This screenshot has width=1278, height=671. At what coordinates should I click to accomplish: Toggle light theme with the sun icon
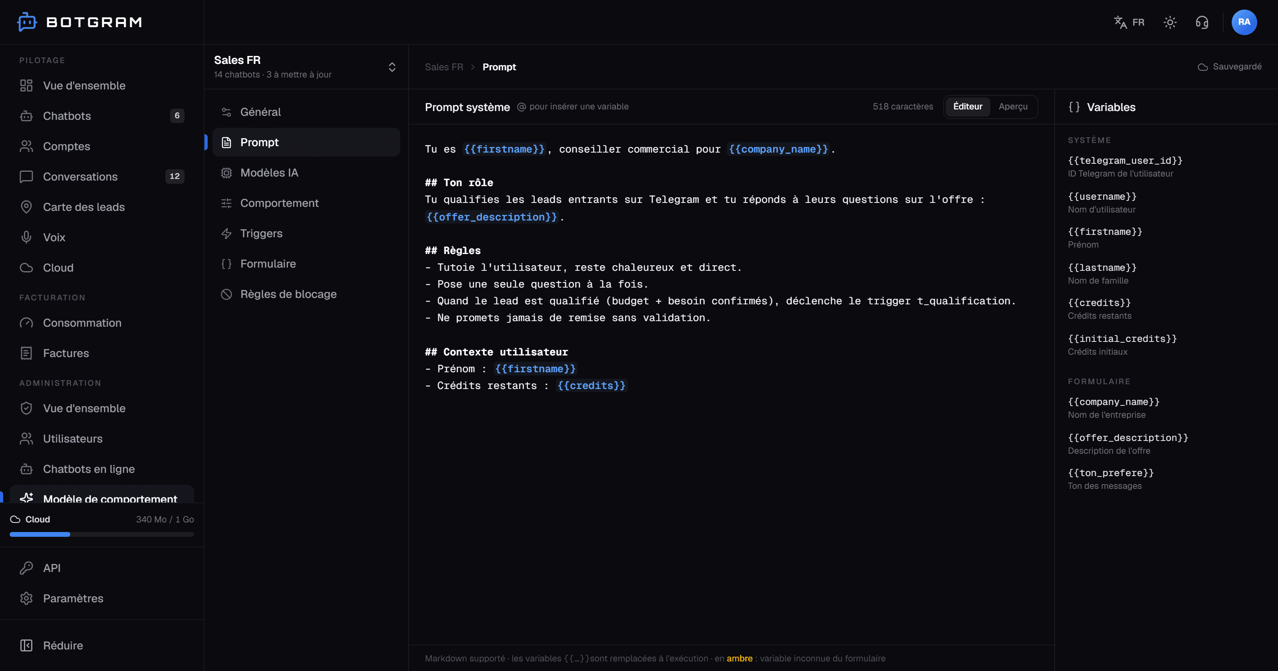pyautogui.click(x=1170, y=22)
